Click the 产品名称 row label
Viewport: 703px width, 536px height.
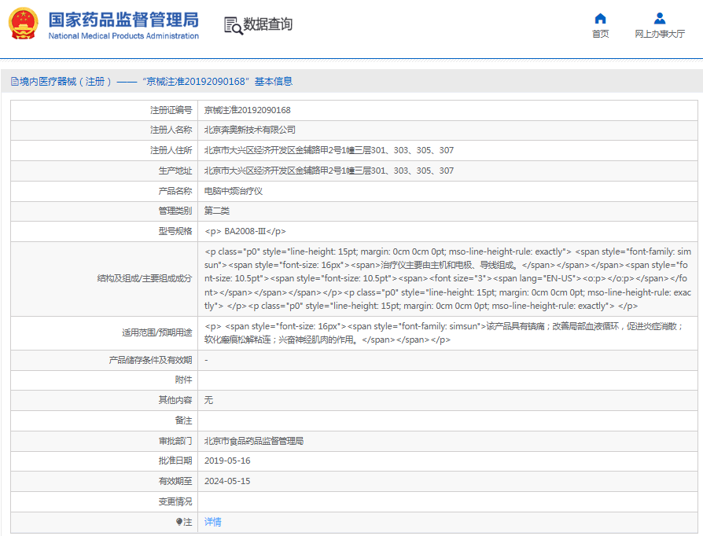pyautogui.click(x=175, y=191)
